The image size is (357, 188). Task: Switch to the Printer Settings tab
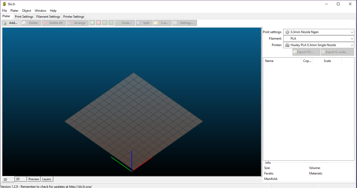[x=74, y=17]
